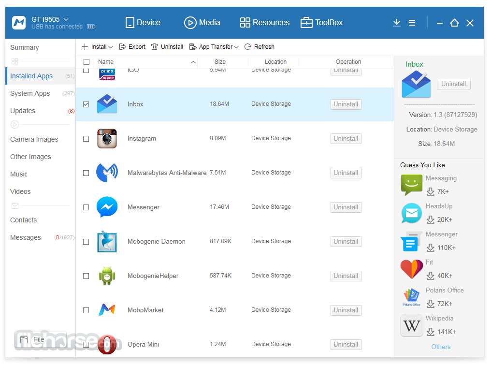Check the Instagram row checkbox
491x365 pixels.
[x=86, y=139]
